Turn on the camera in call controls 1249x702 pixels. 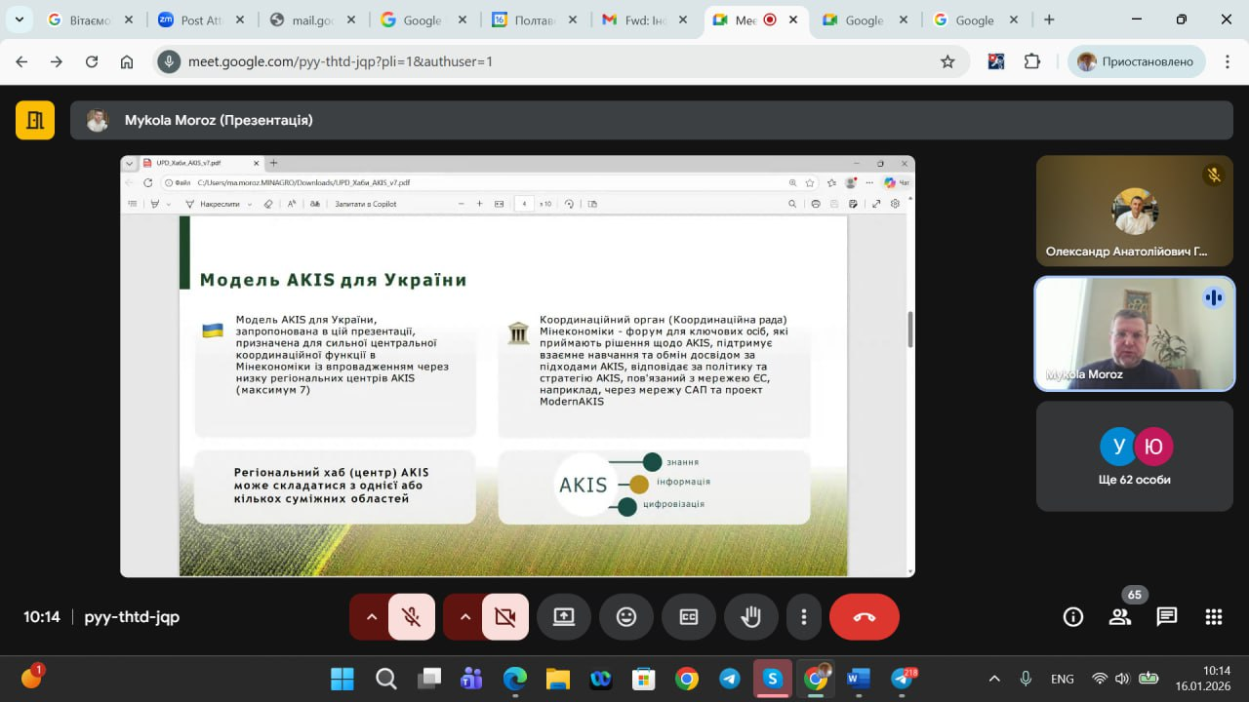(504, 616)
